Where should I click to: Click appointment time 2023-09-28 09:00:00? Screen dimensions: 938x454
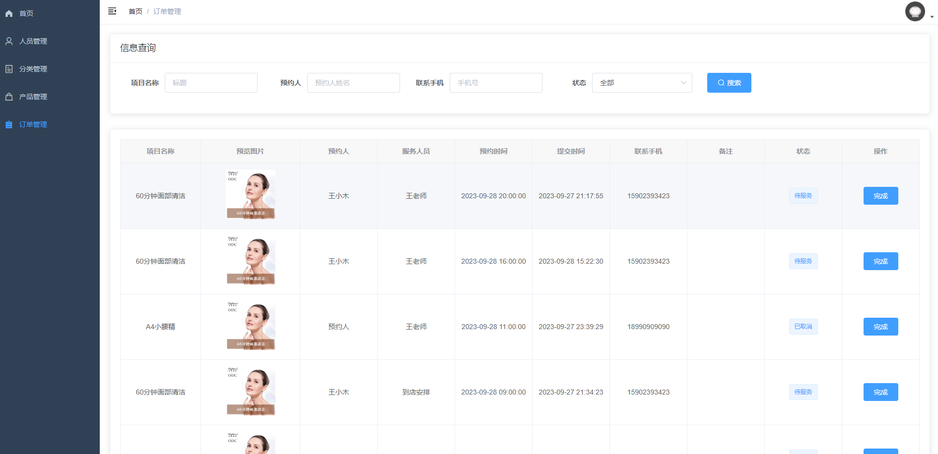[493, 392]
